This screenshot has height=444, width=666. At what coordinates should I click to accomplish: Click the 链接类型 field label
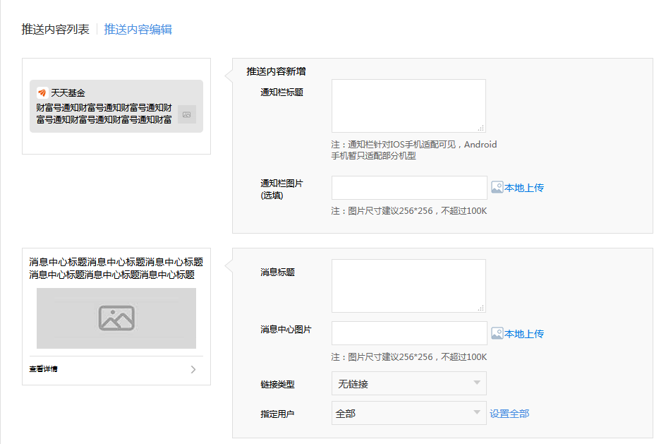(x=277, y=384)
